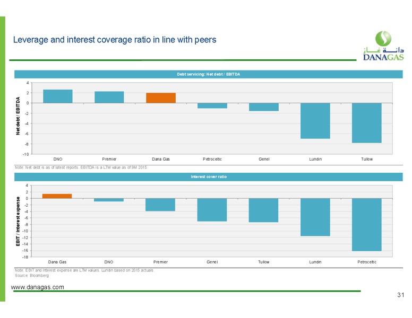Click the 'Premier' label under the Net debt chart
Image resolution: width=412 pixels, height=318 pixels.
point(109,159)
